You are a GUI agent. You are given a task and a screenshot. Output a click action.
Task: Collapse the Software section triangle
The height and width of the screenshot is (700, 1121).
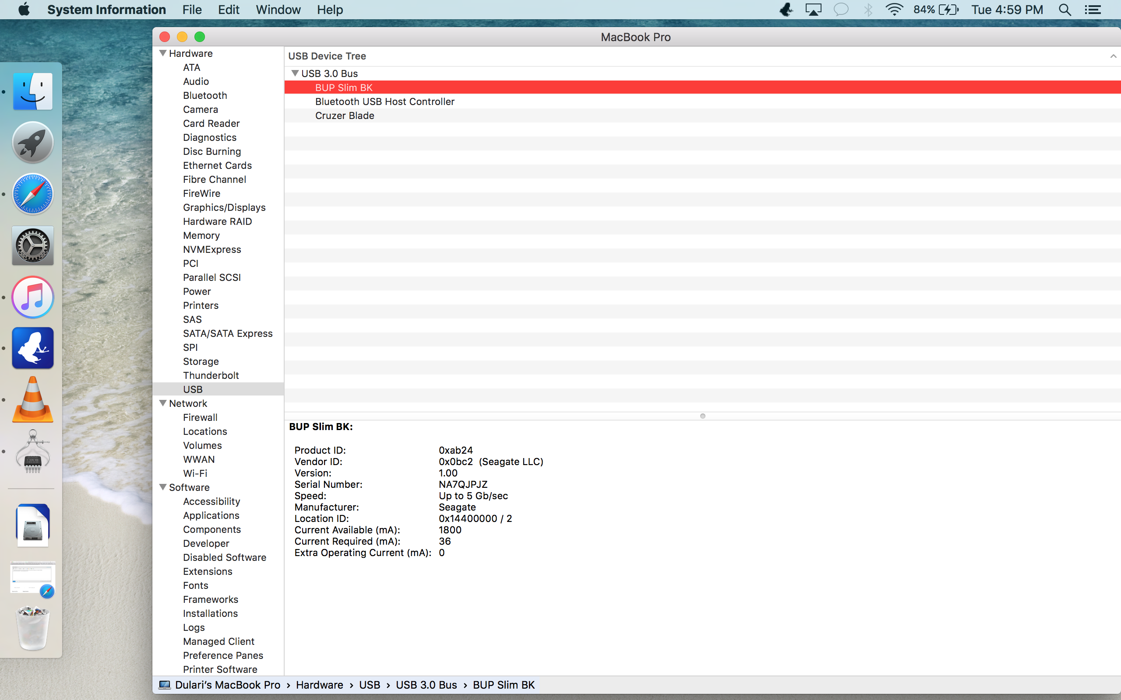[162, 487]
